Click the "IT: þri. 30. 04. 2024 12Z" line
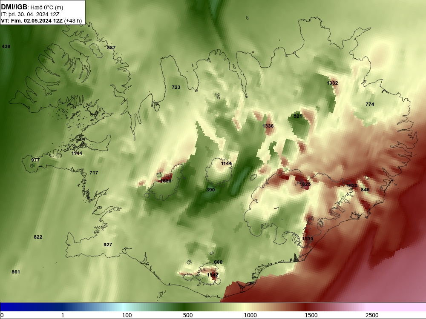426x319 pixels. click(30, 14)
